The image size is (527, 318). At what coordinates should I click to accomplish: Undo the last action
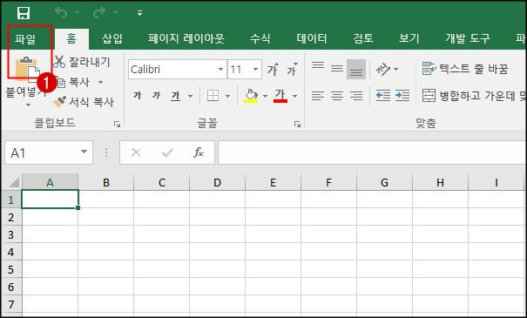point(62,13)
